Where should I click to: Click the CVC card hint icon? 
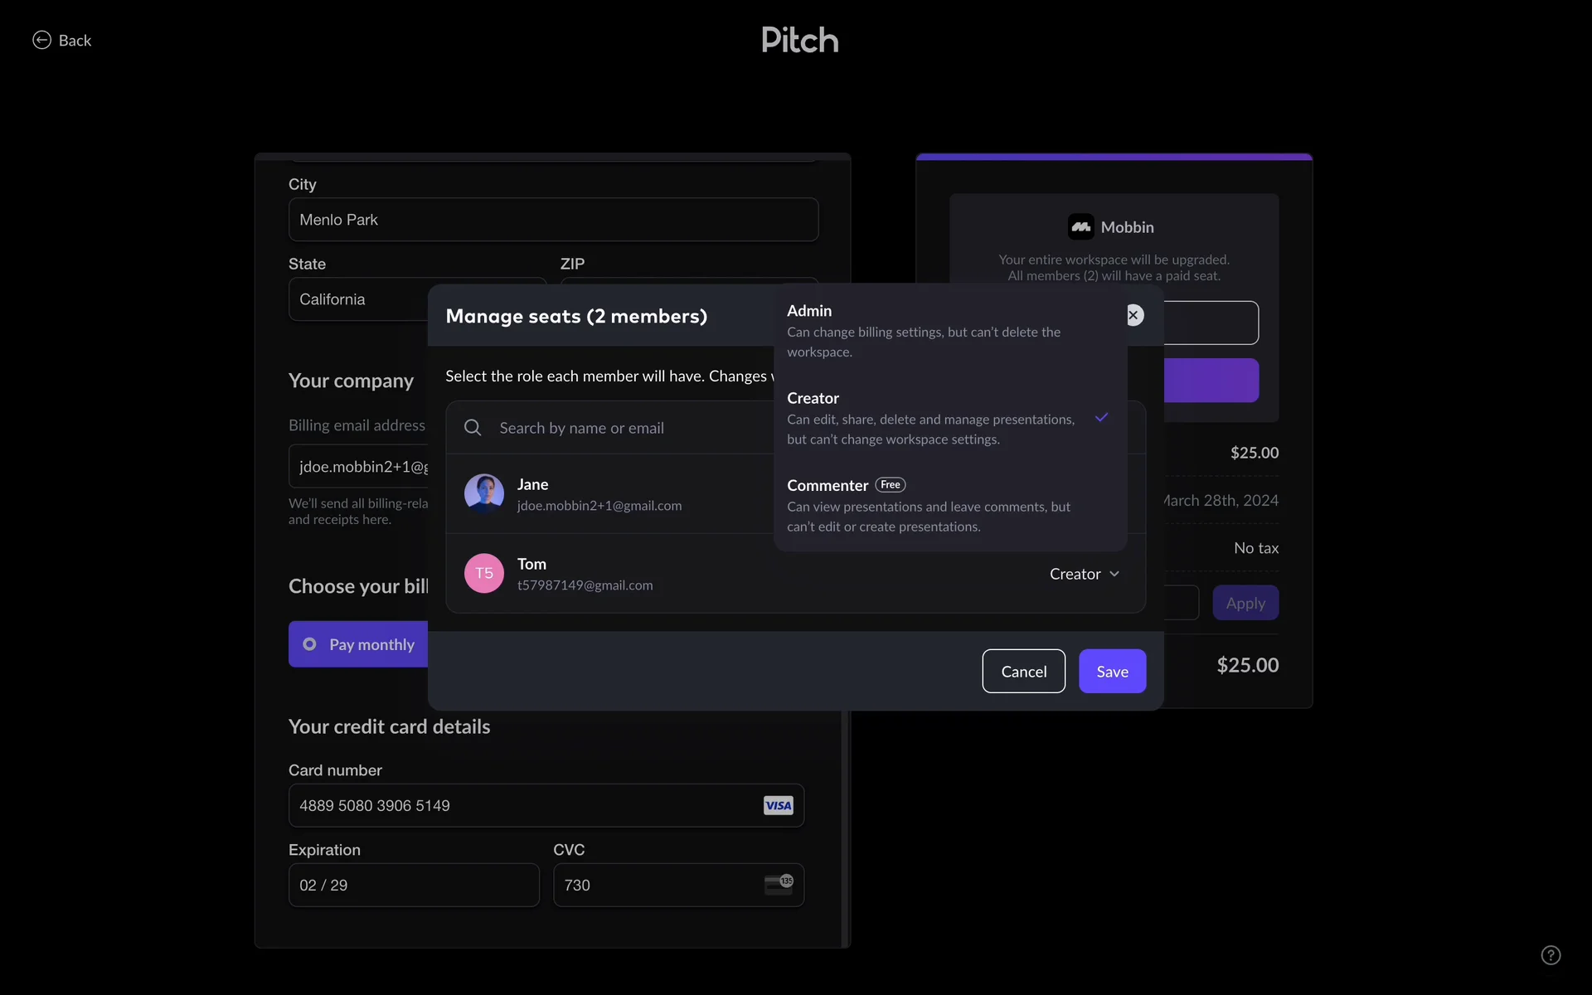pos(778,885)
